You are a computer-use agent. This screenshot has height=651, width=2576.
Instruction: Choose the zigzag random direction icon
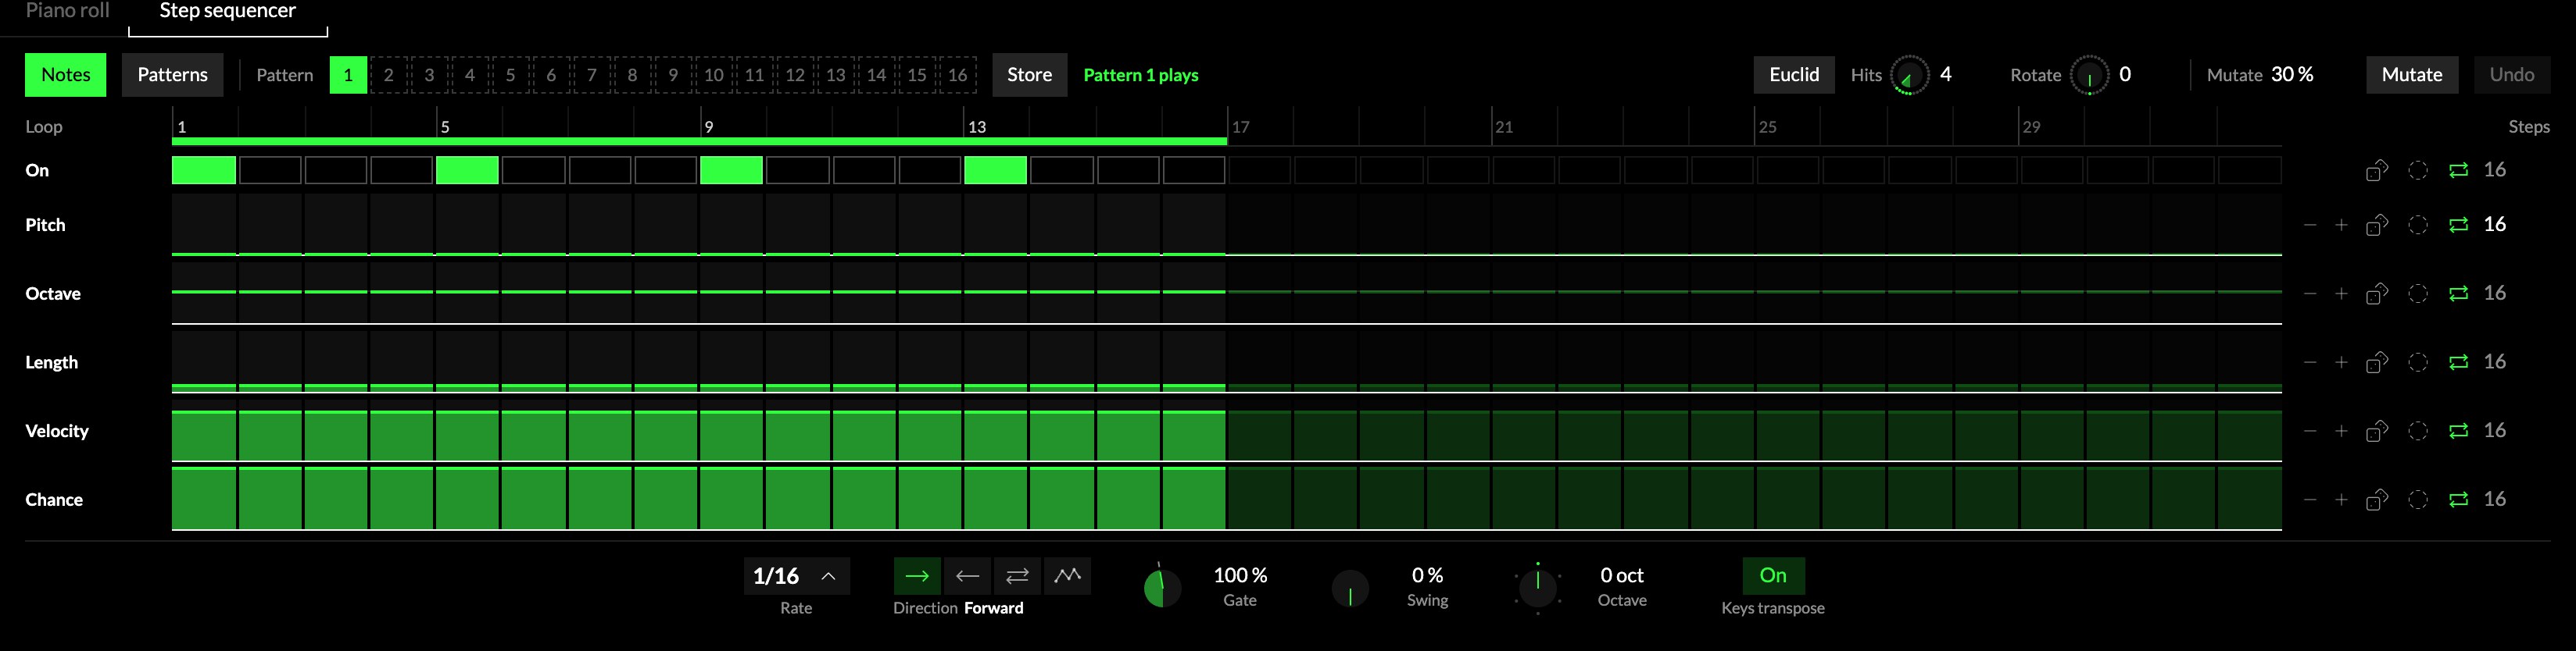click(1067, 576)
